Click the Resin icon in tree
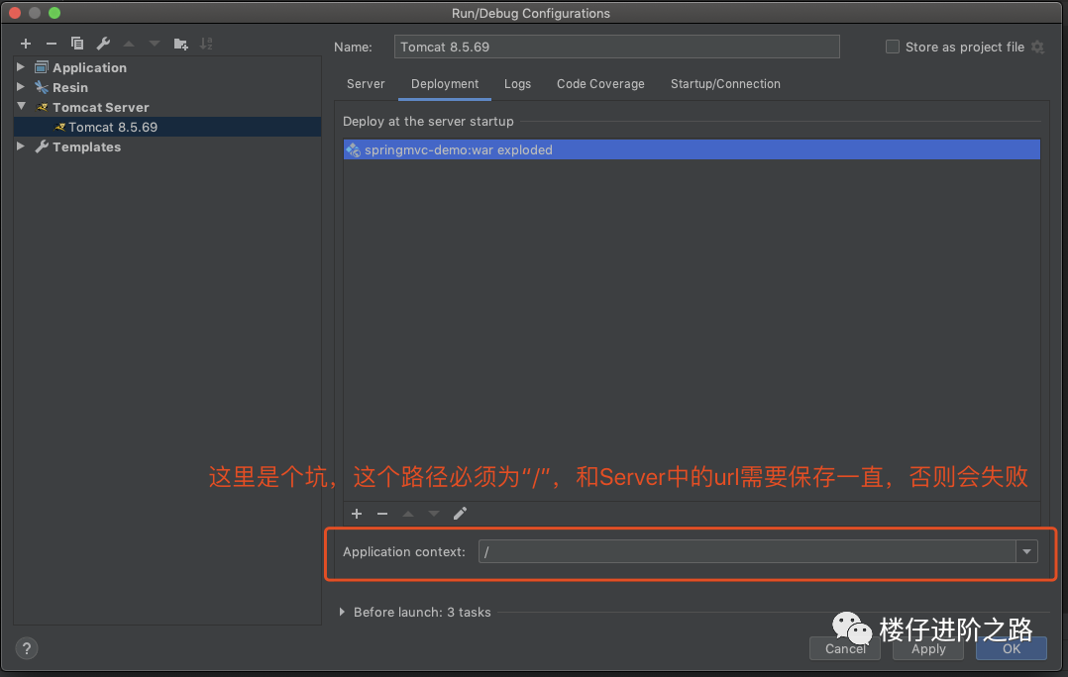The height and width of the screenshot is (677, 1068). [x=42, y=87]
